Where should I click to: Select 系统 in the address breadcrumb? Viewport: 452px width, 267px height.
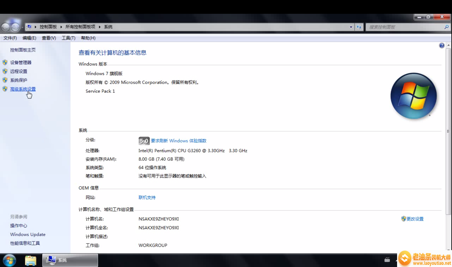pos(108,27)
